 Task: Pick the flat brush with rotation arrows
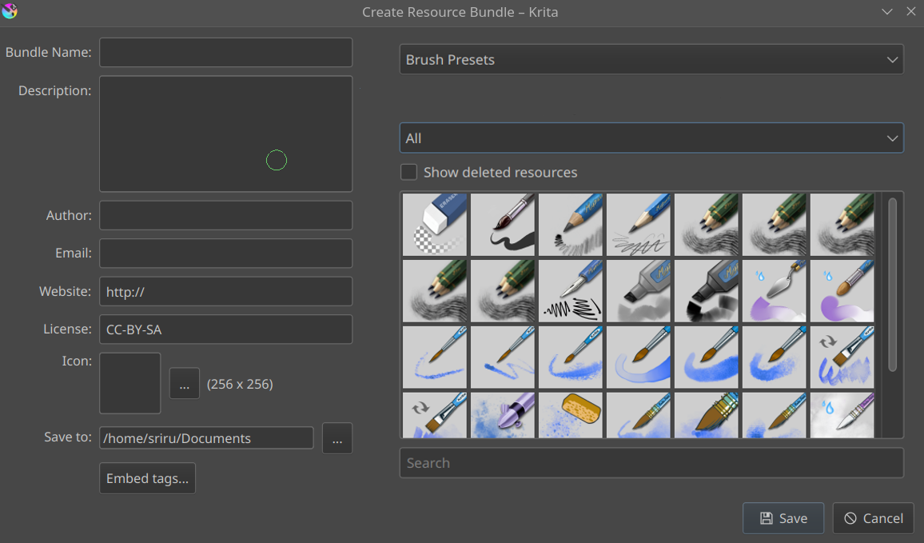[x=842, y=357]
